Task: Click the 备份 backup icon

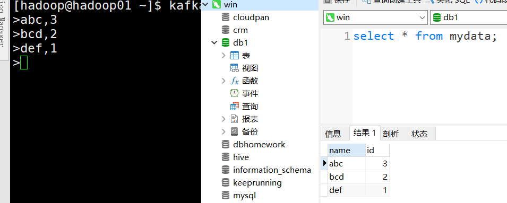Action: click(235, 131)
